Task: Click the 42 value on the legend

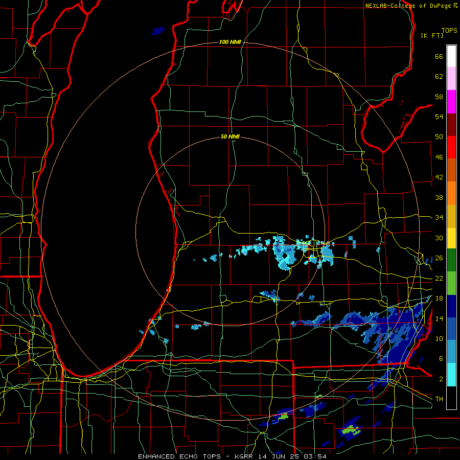Action: click(x=439, y=177)
